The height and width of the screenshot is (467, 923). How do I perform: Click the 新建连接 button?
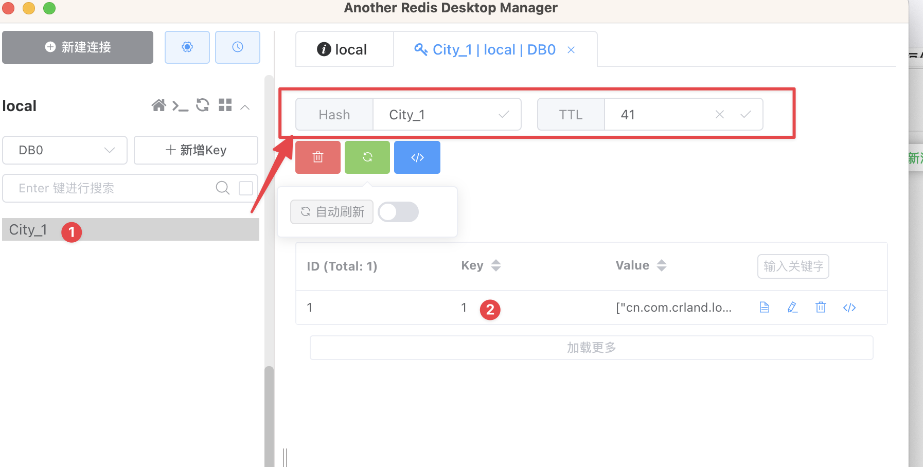click(78, 47)
